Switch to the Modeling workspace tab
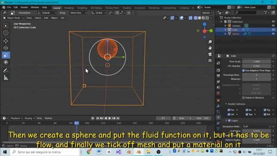This screenshot has width=277, height=156. pyautogui.click(x=69, y=8)
